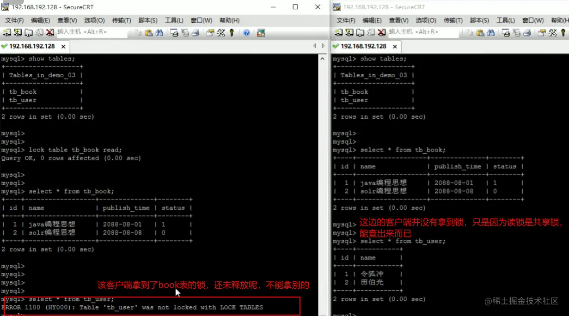
Task: Click Connect icon in right SecureCRT window
Action: click(x=338, y=32)
